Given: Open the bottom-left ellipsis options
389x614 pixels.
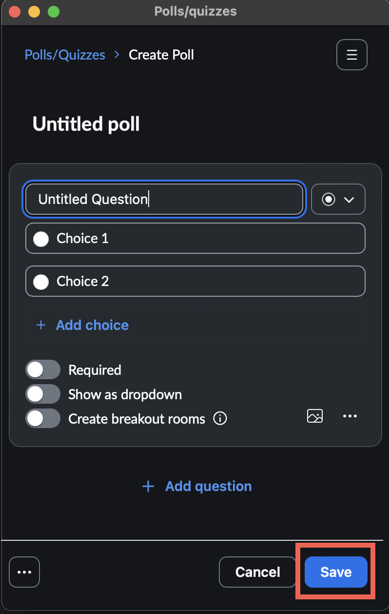Looking at the screenshot, I should [24, 572].
